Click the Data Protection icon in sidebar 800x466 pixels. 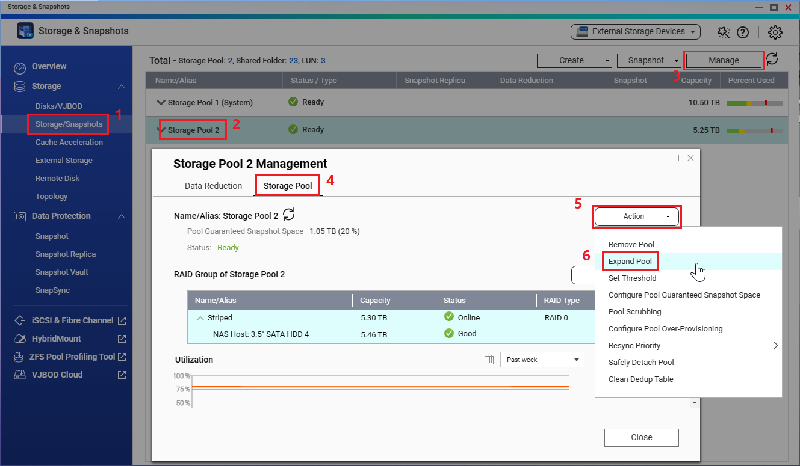coord(20,216)
